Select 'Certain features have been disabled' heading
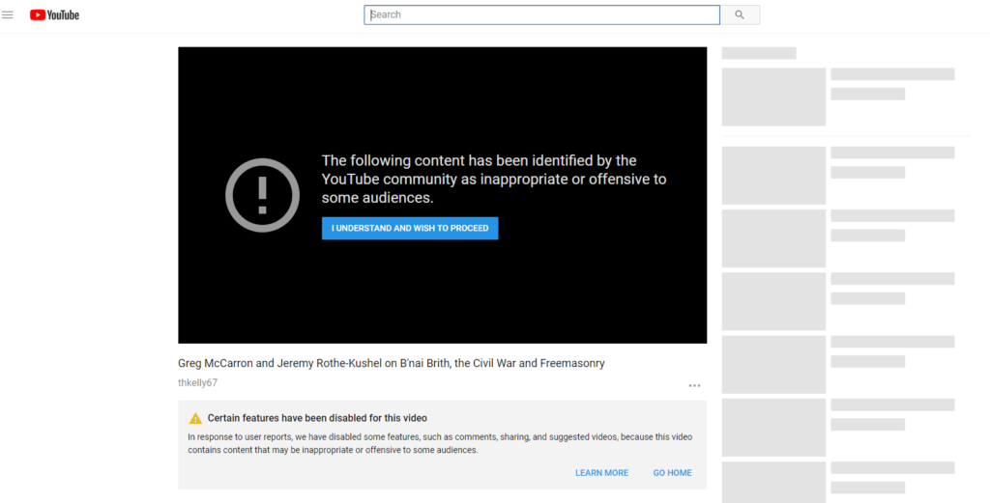The width and height of the screenshot is (990, 503). click(x=317, y=418)
